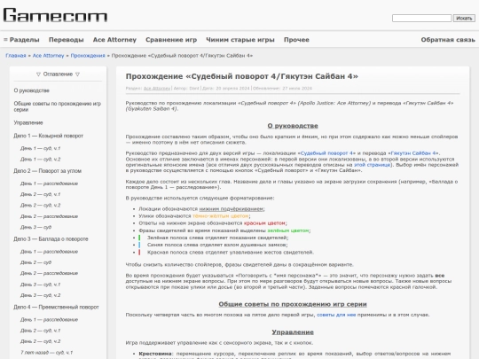The width and height of the screenshot is (479, 359).
Task: Select Дело 2 — Поворот за углом
Action: point(47,171)
